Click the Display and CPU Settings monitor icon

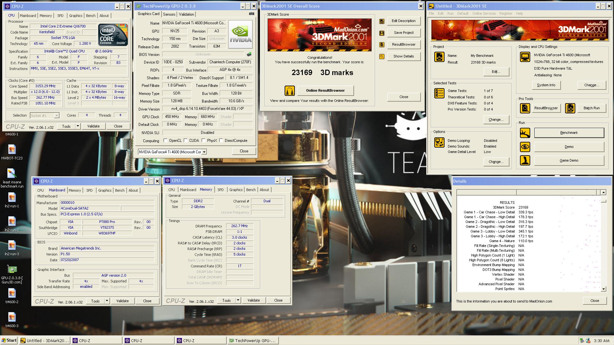pos(525,57)
